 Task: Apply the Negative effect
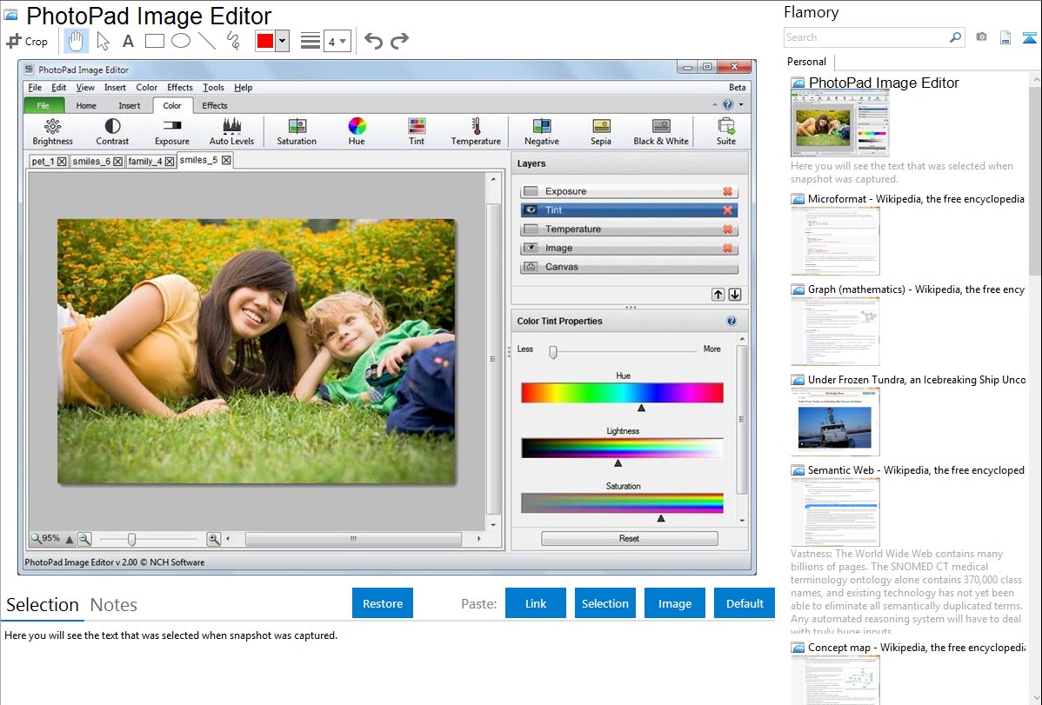pos(542,131)
